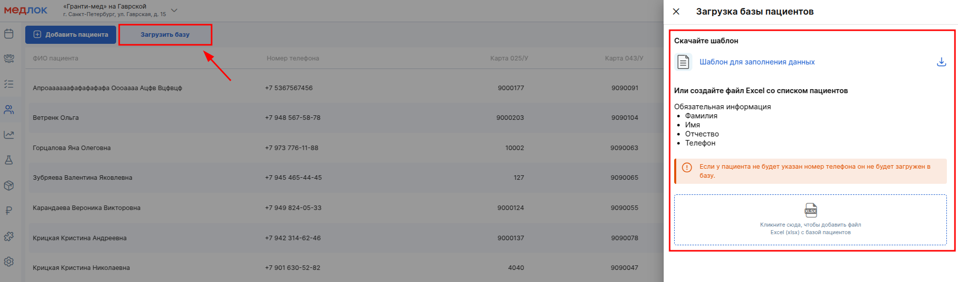Viewport: 958px width, 282px height.
Task: Open the analytics chart icon in sidebar
Action: click(9, 134)
